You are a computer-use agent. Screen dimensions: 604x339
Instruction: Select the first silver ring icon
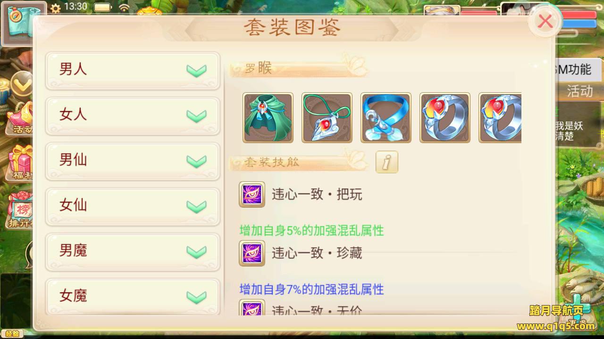445,118
